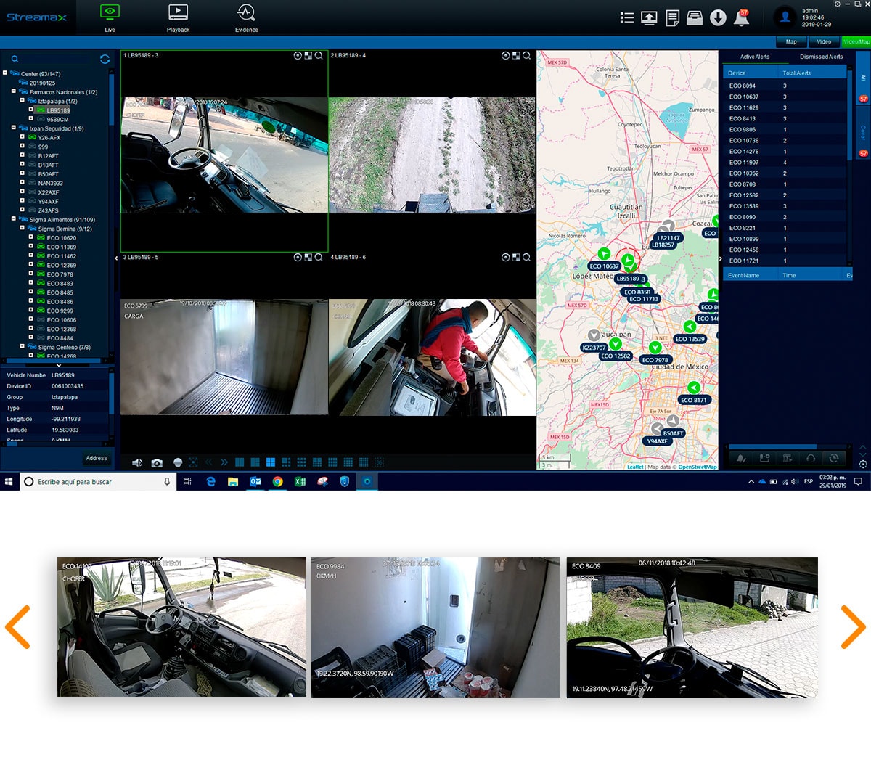Open the Dismissed Alerts tab
The height and width of the screenshot is (765, 871).
821,57
